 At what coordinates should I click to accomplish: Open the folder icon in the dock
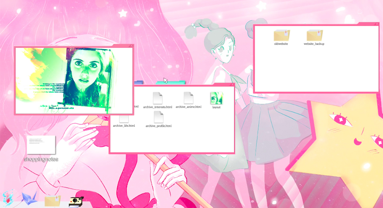[x=52, y=200]
